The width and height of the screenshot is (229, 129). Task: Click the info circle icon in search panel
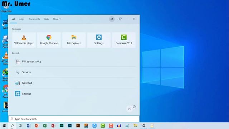coord(134,107)
